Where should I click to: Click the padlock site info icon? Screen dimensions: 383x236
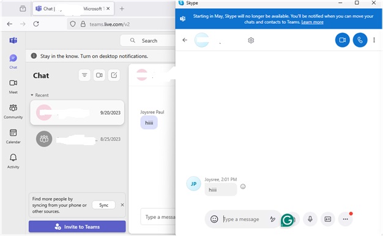pos(83,24)
